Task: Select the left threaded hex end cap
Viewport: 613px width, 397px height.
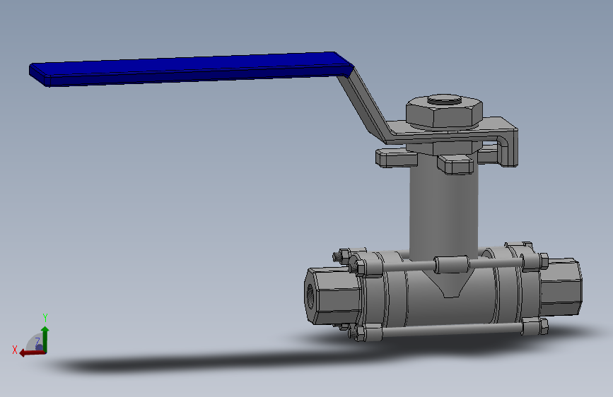Action: tap(332, 295)
